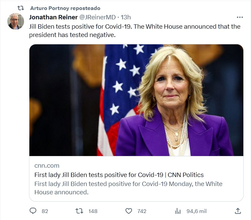Click the article description mentioning Monday
This screenshot has width=251, height=220.
128,188
